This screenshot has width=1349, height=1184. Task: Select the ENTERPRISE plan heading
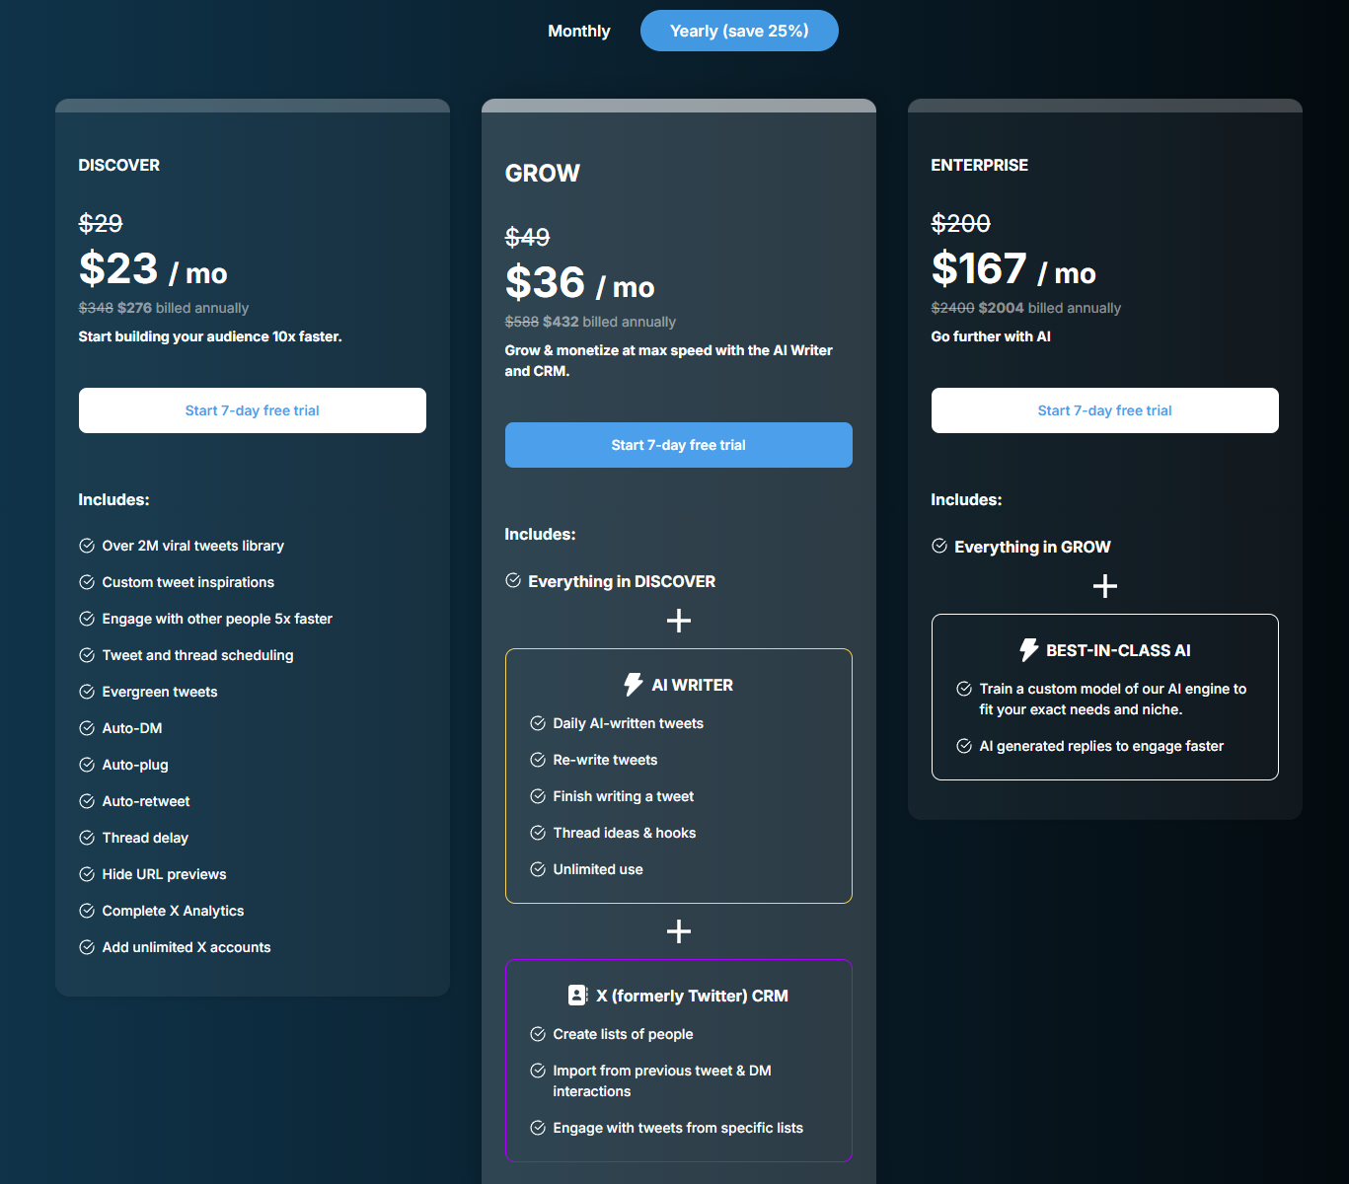(979, 165)
